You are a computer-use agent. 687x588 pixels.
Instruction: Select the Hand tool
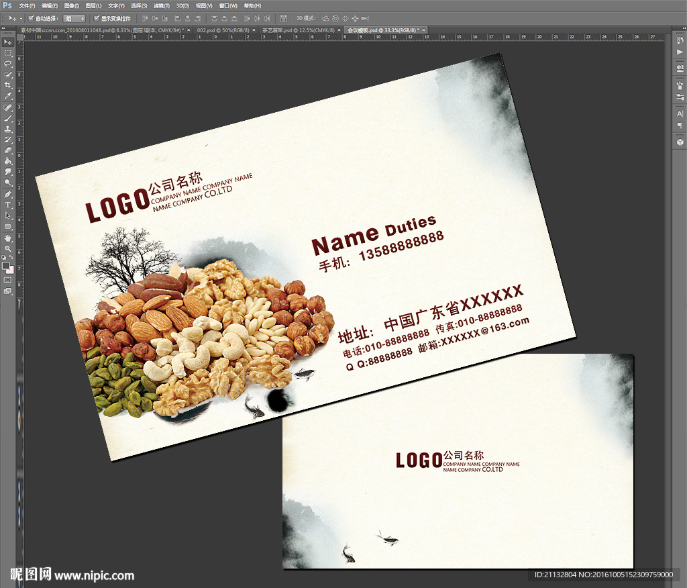click(8, 238)
